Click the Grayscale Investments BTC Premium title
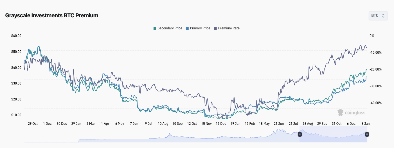This screenshot has height=148, width=394. click(x=52, y=16)
